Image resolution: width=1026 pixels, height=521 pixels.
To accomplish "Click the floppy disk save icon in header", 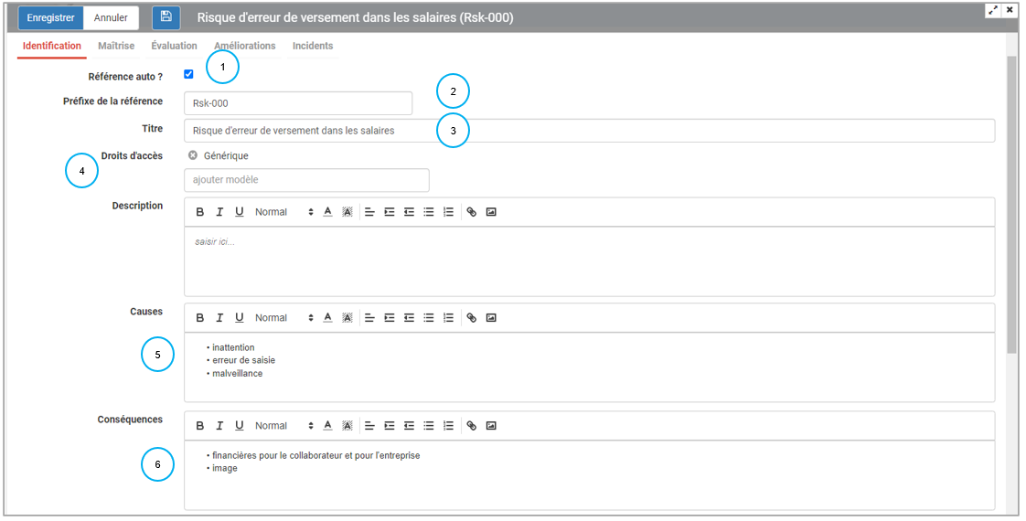I will coord(166,17).
